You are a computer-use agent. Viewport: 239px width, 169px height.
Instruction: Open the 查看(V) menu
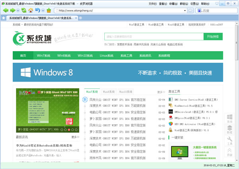(x=163, y=4)
